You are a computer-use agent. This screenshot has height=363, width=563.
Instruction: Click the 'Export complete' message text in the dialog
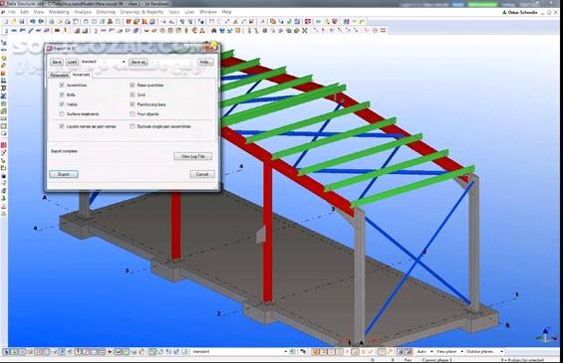64,151
